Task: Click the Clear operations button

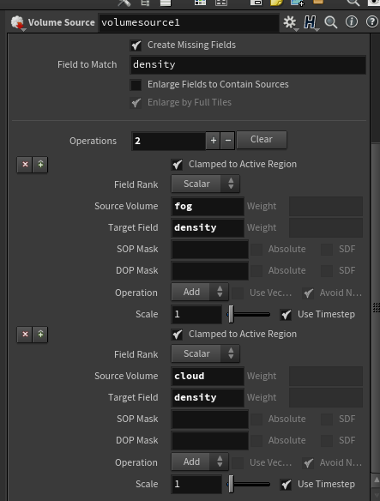Action: (x=262, y=140)
